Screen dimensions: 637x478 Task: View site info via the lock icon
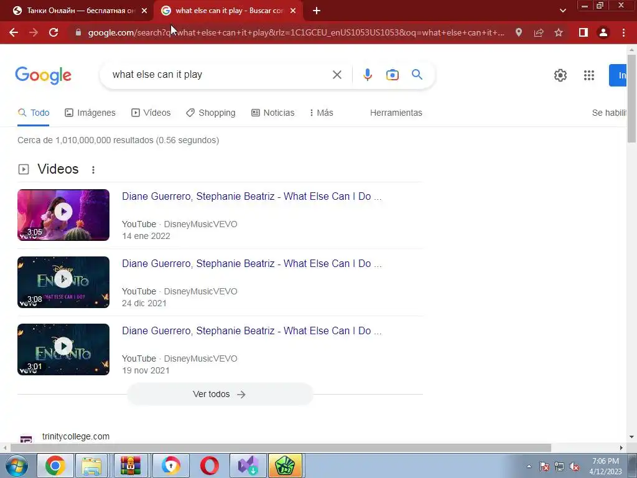[78, 32]
